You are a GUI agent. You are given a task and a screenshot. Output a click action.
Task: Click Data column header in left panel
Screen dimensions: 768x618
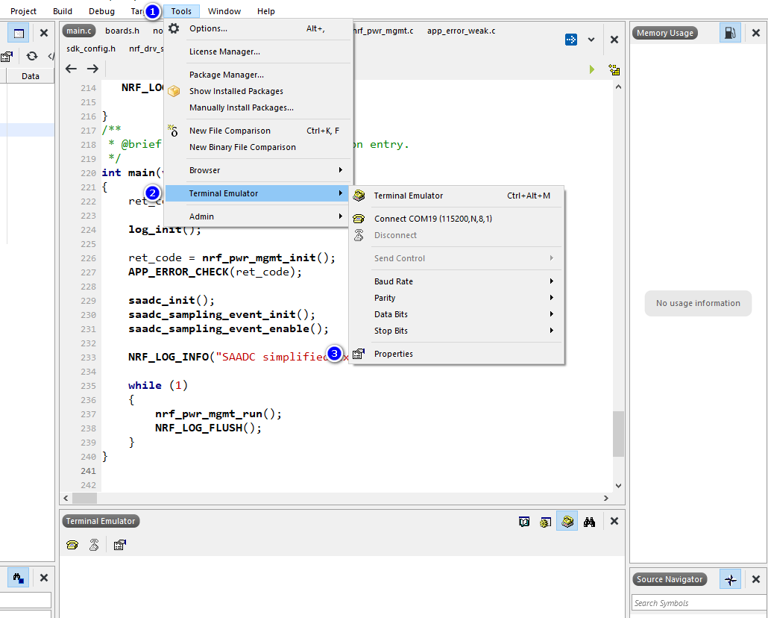point(31,76)
